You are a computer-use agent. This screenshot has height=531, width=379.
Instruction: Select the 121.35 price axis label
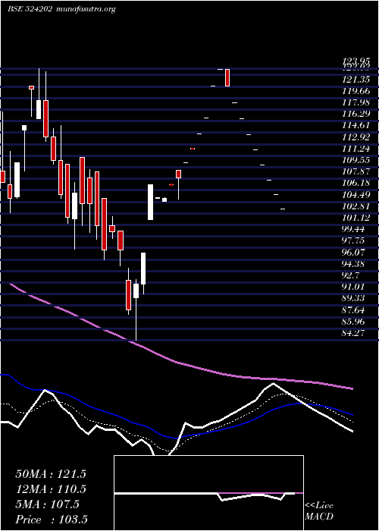click(356, 79)
